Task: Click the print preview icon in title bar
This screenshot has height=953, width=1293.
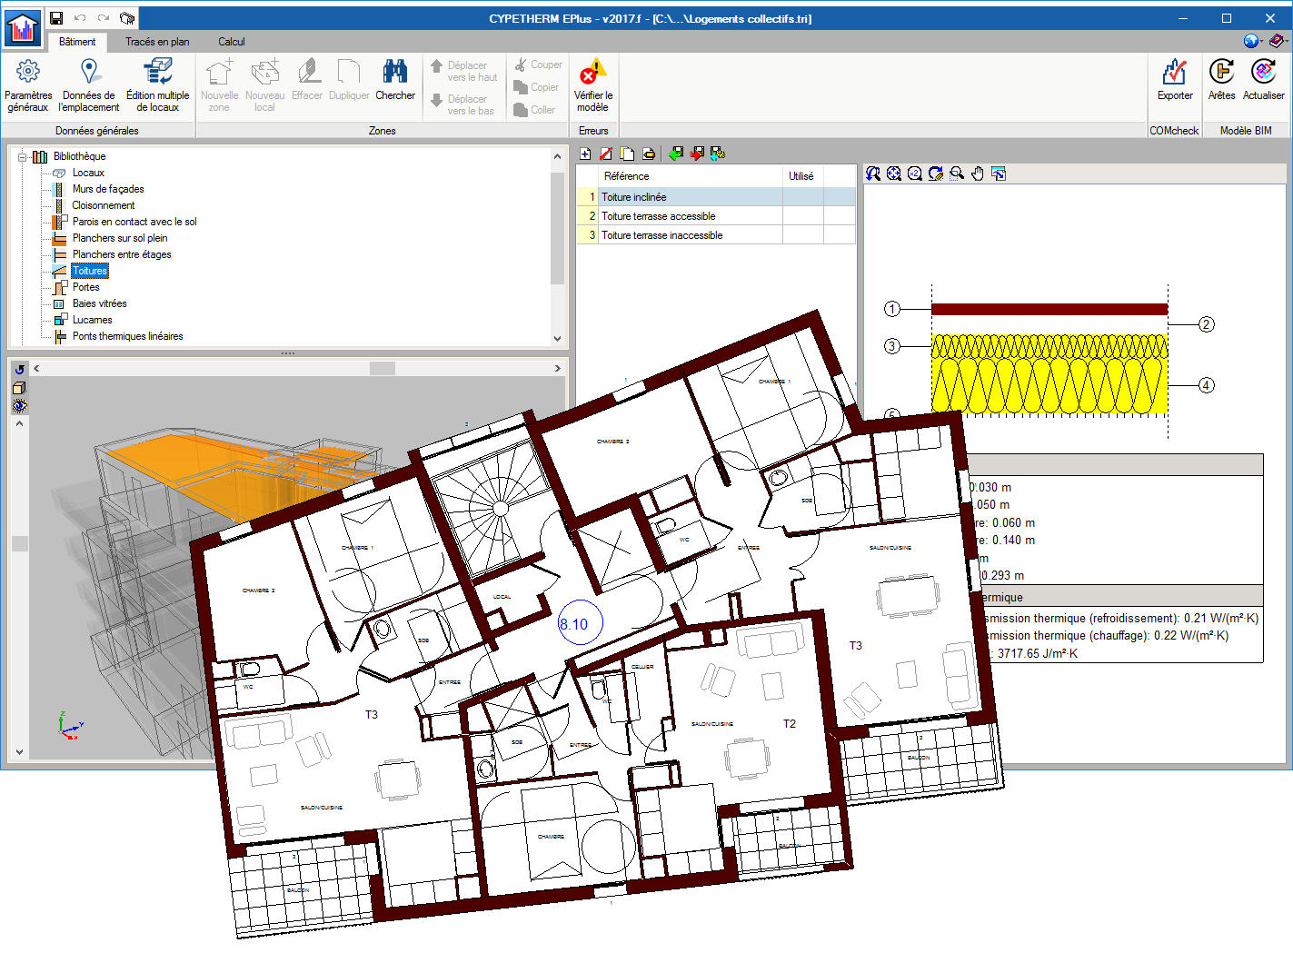Action: [127, 18]
